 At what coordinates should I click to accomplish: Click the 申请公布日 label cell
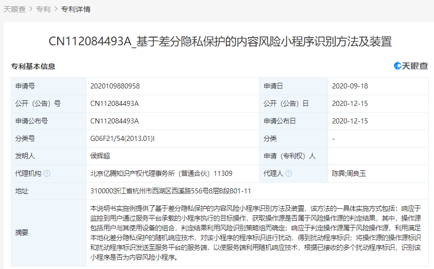click(x=294, y=121)
